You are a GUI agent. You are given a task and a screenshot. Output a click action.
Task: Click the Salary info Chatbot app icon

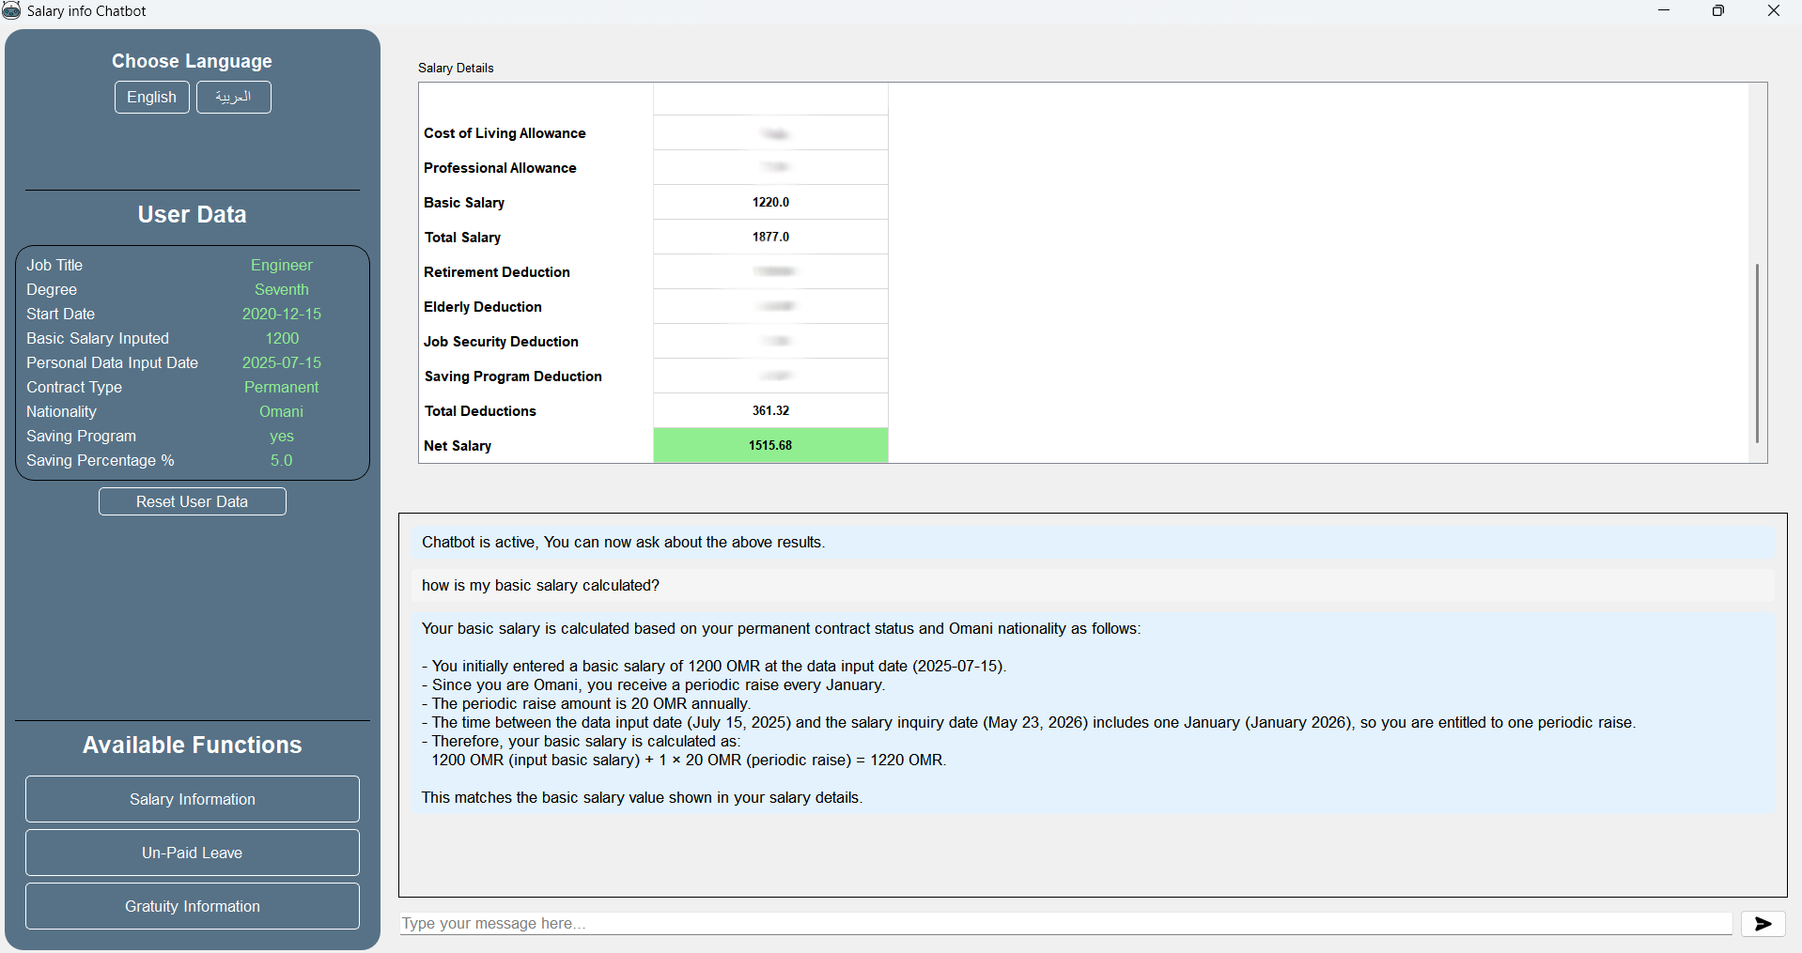(x=11, y=11)
